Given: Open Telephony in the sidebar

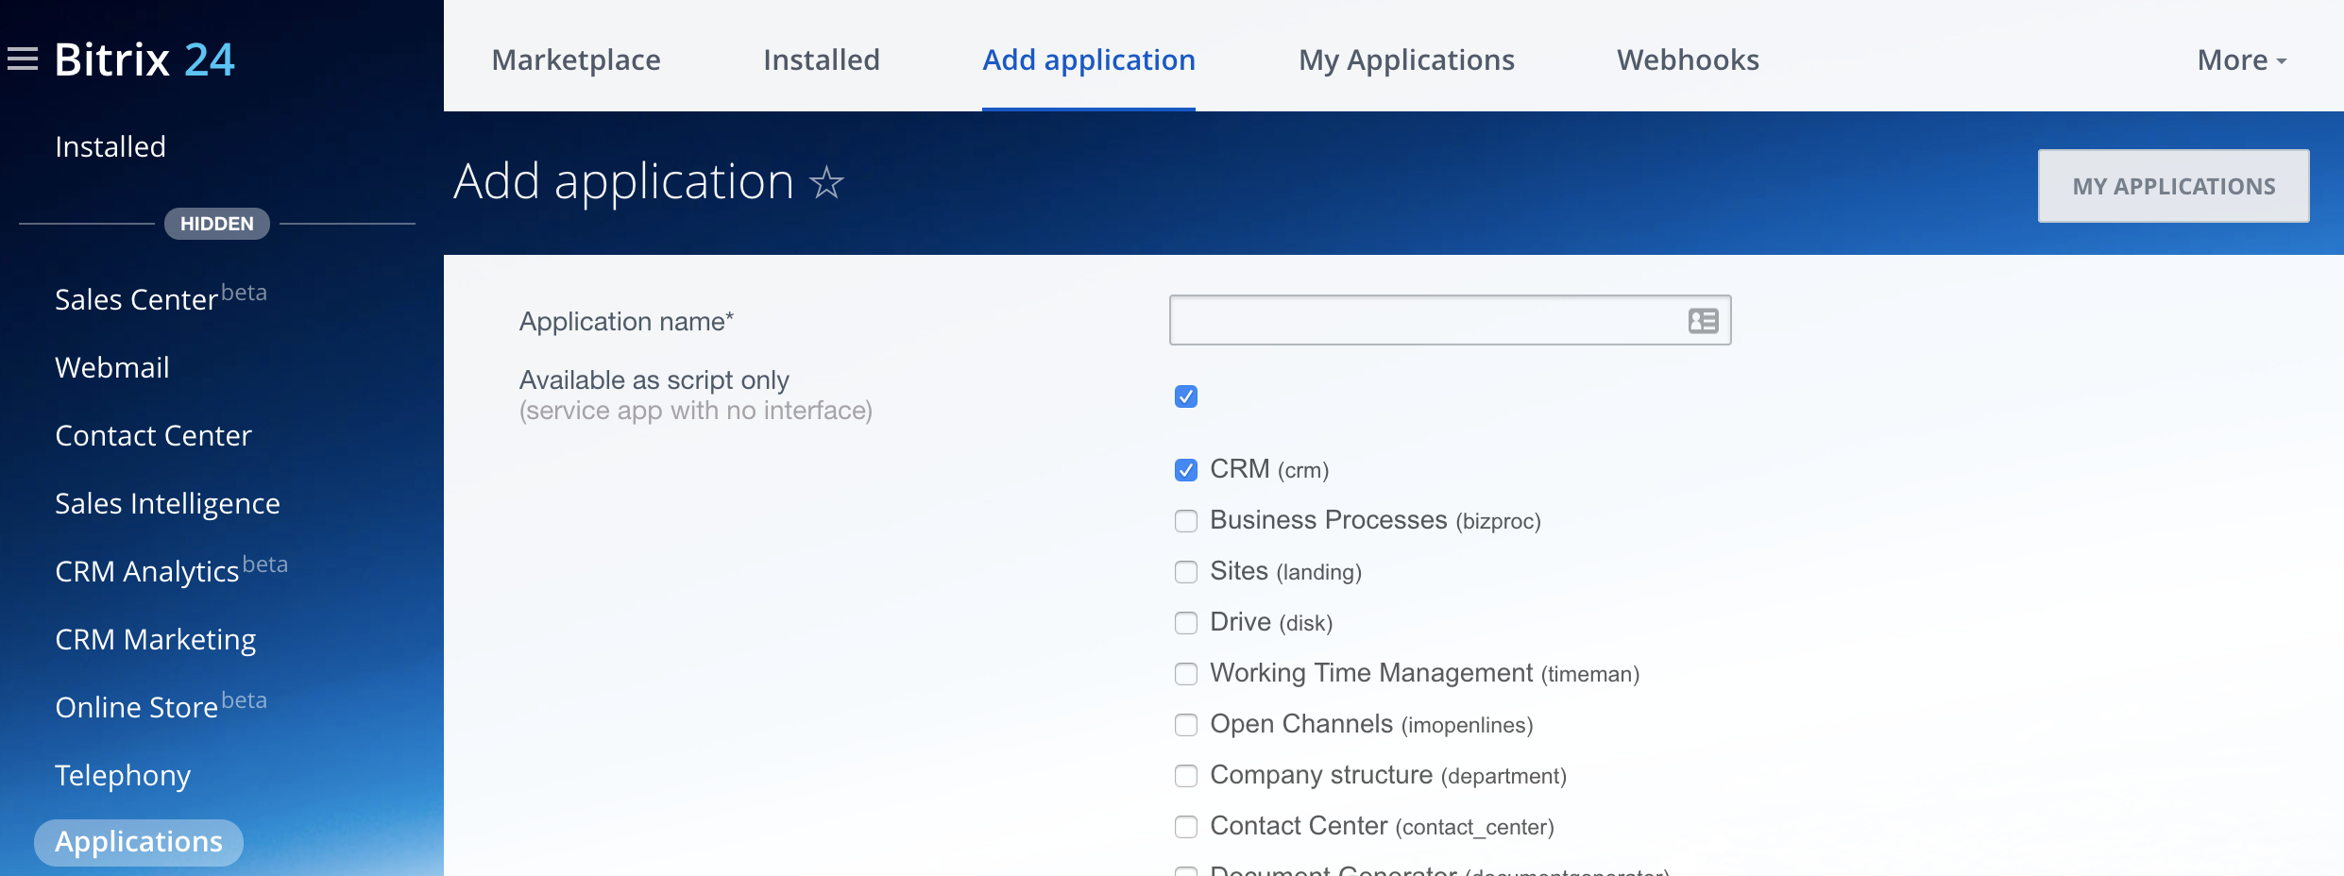Looking at the screenshot, I should [123, 775].
